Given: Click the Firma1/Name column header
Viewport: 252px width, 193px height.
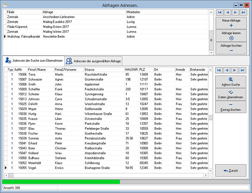Looking at the screenshot, I should click(41, 70).
